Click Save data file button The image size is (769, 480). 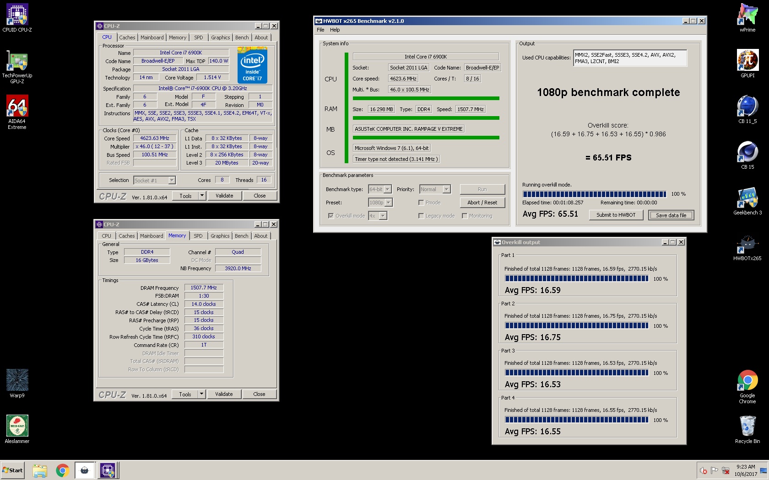point(671,215)
